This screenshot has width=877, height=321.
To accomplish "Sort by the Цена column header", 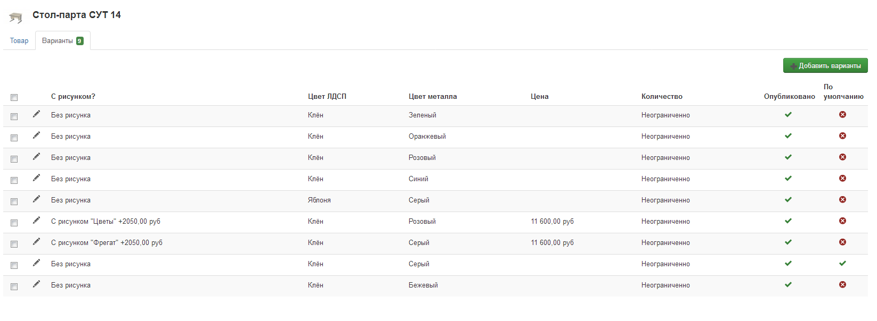I will point(539,97).
